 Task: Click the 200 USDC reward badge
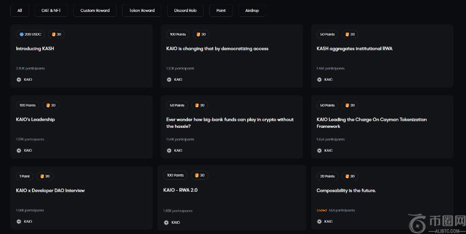pos(30,35)
